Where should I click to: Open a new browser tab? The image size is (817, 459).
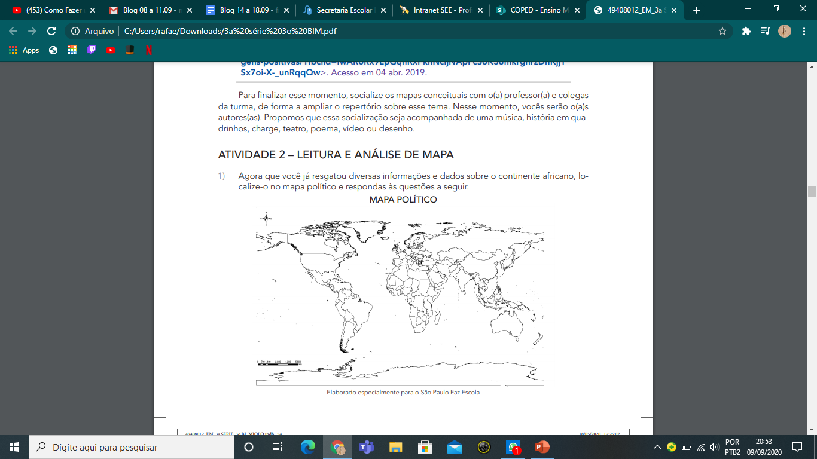tap(696, 10)
